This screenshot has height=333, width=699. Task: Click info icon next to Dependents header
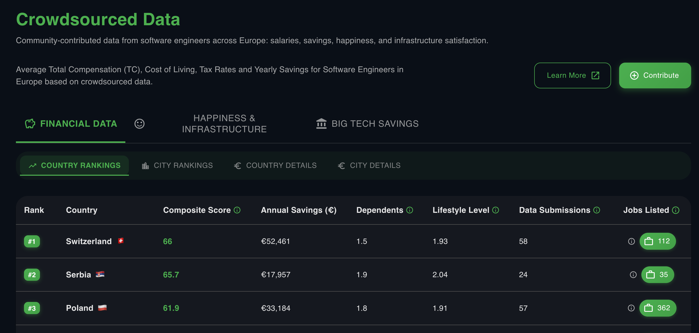(x=409, y=210)
